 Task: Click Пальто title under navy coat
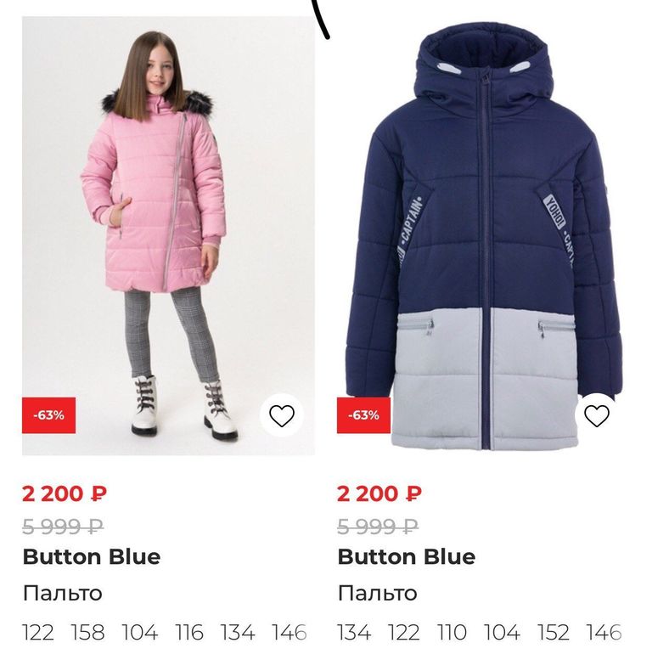point(377,593)
